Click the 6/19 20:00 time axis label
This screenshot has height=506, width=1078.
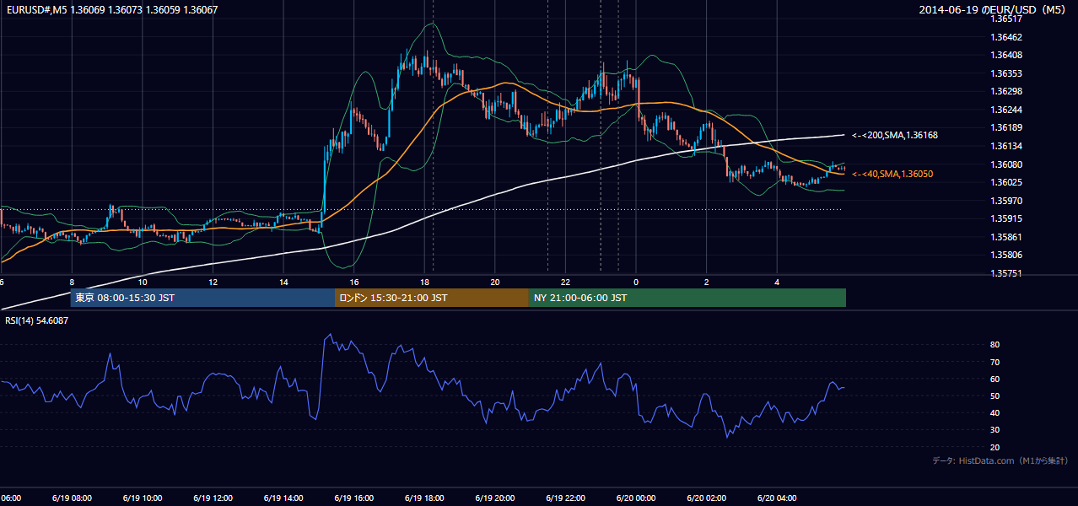(x=495, y=498)
